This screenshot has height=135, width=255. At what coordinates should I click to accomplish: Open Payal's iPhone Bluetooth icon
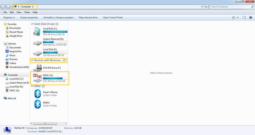pos(37,94)
